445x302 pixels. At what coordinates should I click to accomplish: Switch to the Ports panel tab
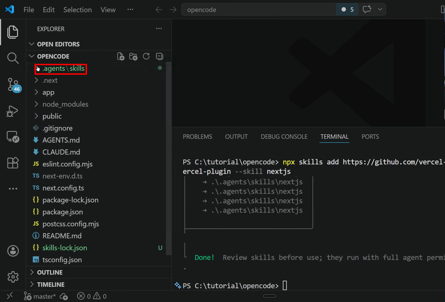click(370, 137)
